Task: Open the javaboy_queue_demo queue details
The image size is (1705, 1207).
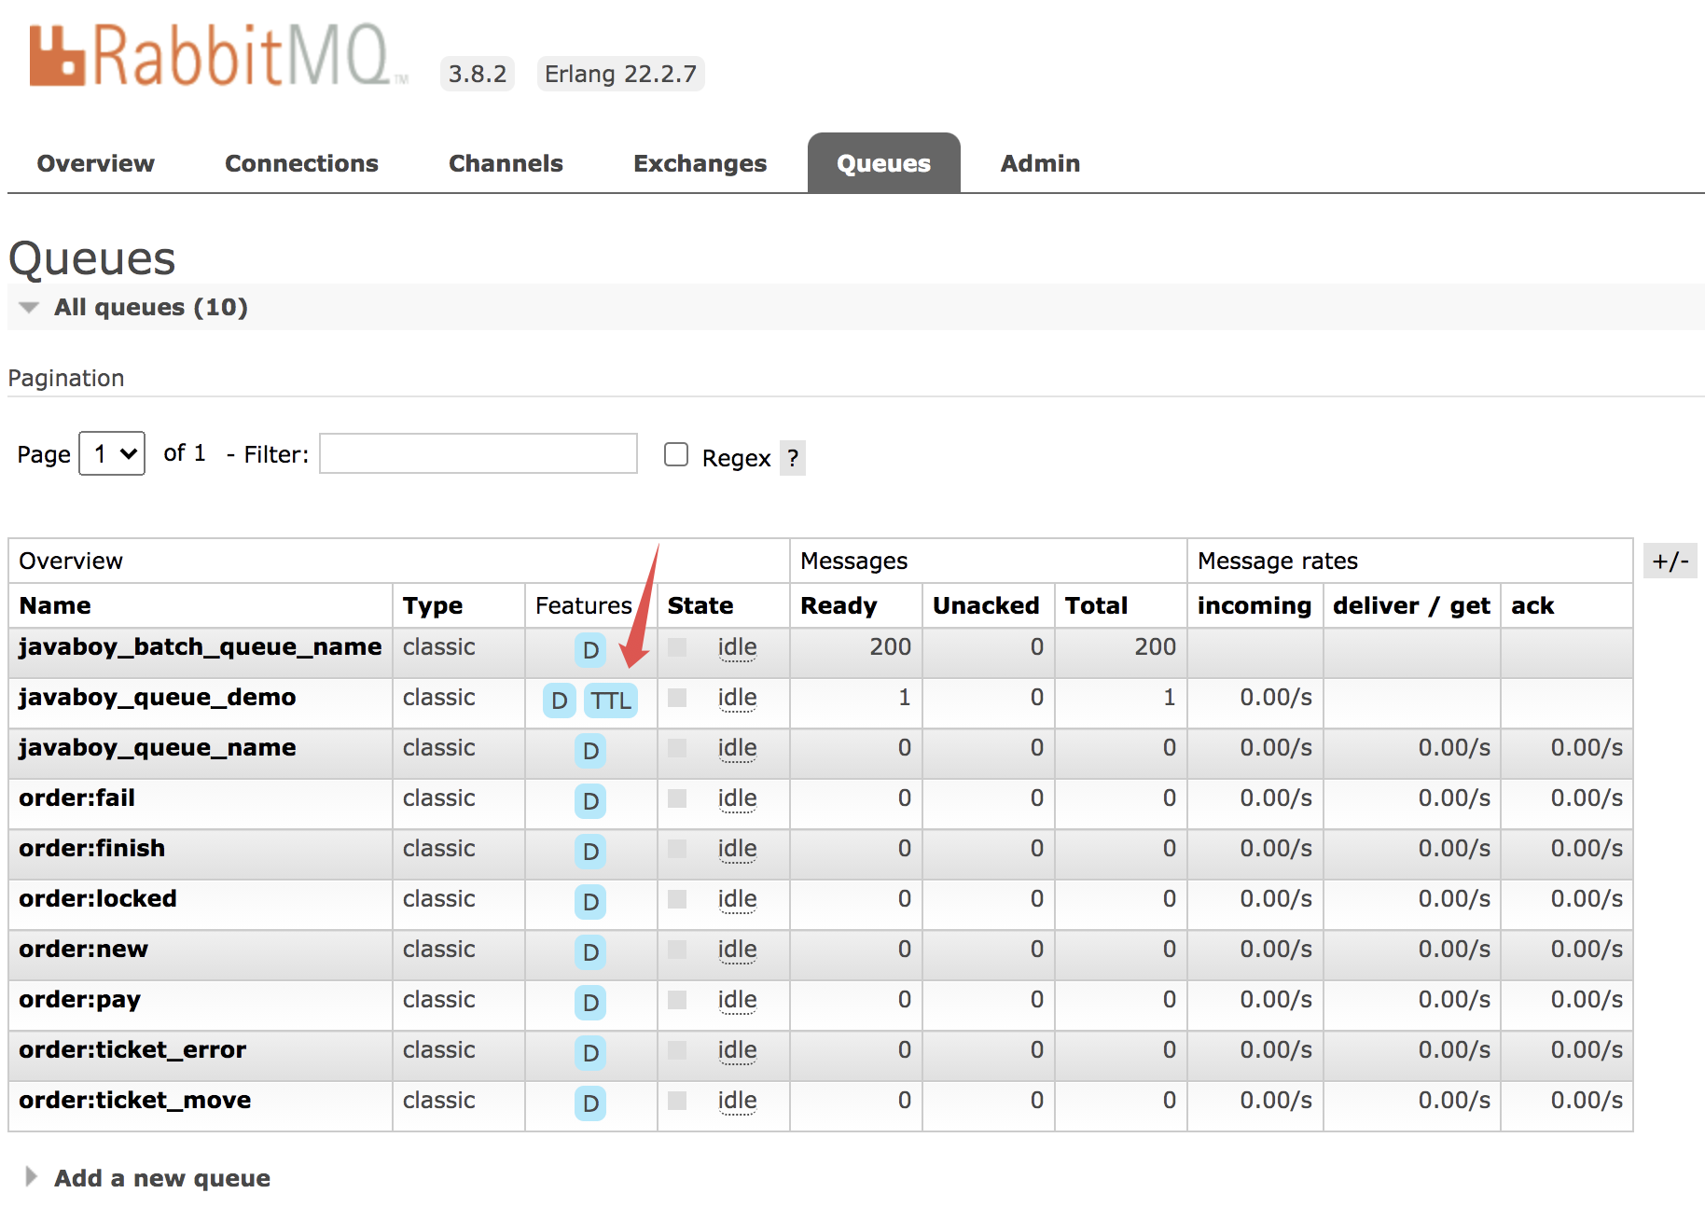Action: [x=156, y=697]
